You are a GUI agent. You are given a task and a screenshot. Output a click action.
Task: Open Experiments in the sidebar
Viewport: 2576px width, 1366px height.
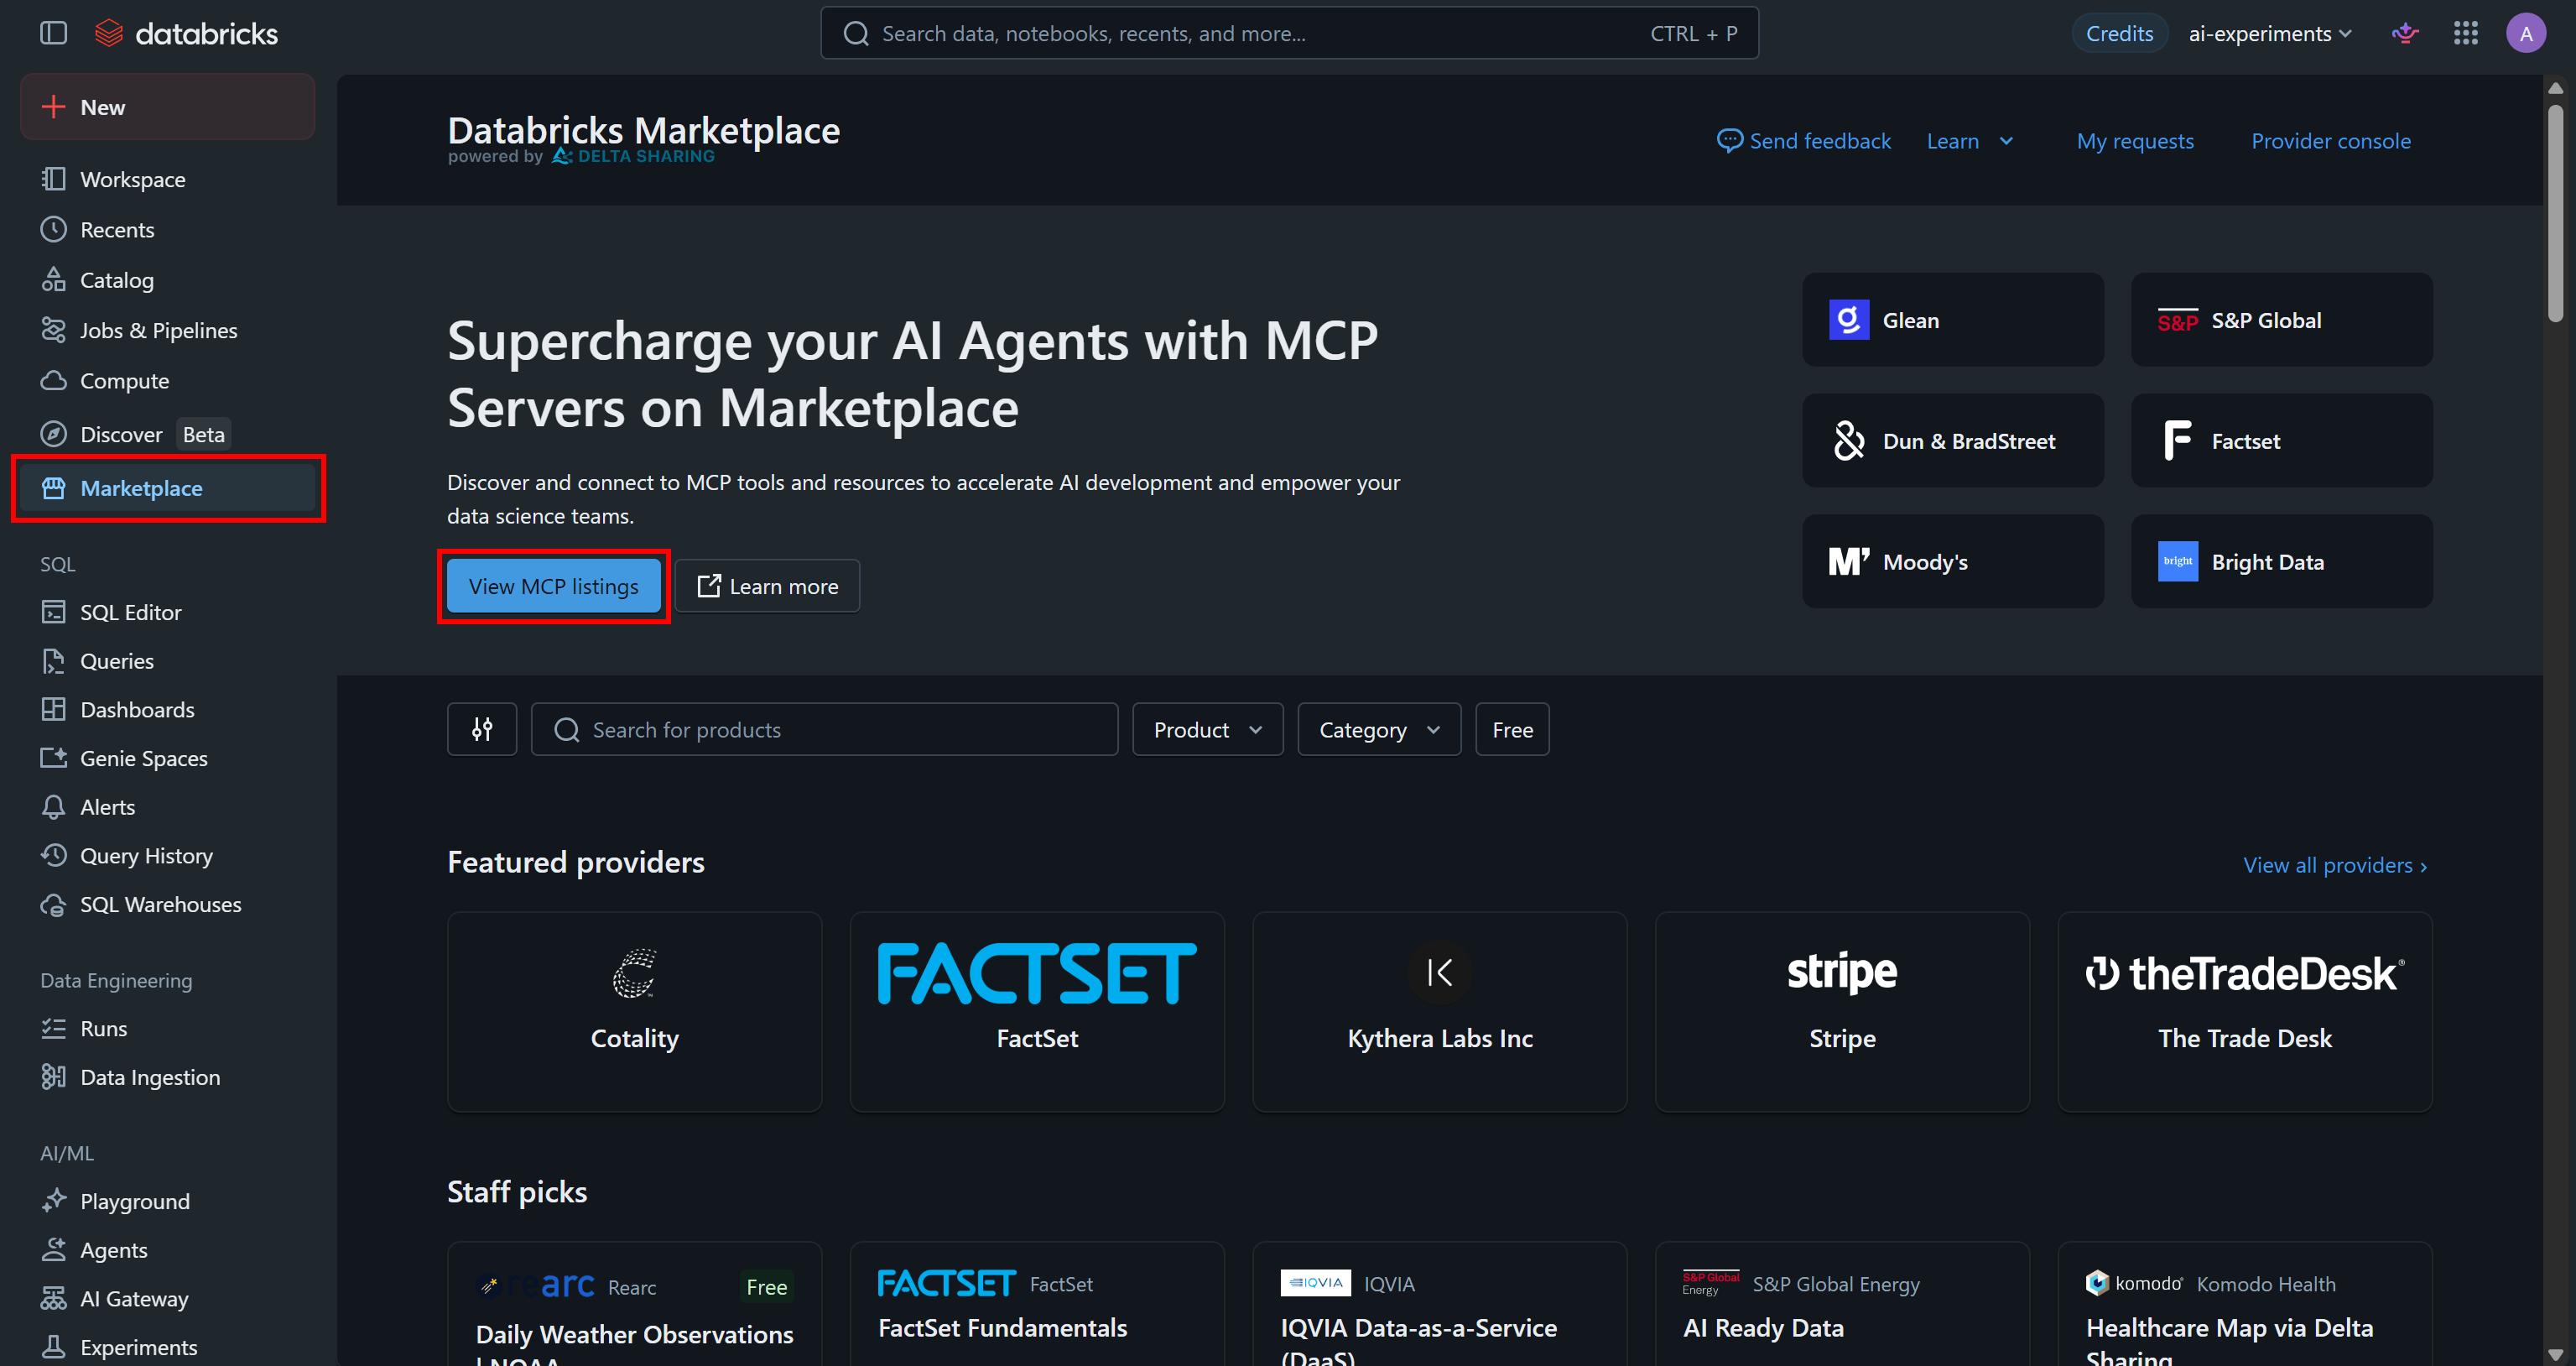168,1347
